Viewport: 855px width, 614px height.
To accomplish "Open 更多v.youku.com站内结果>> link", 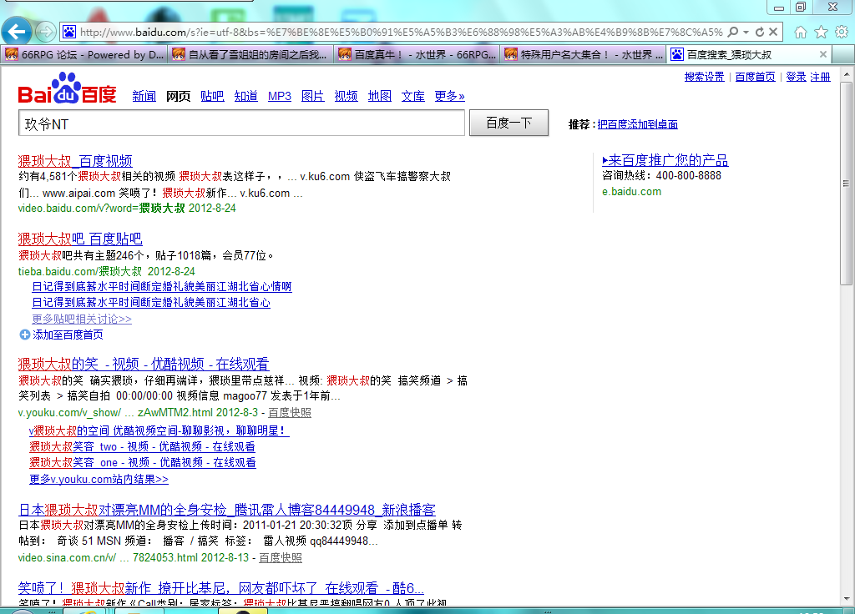I will pyautogui.click(x=99, y=479).
